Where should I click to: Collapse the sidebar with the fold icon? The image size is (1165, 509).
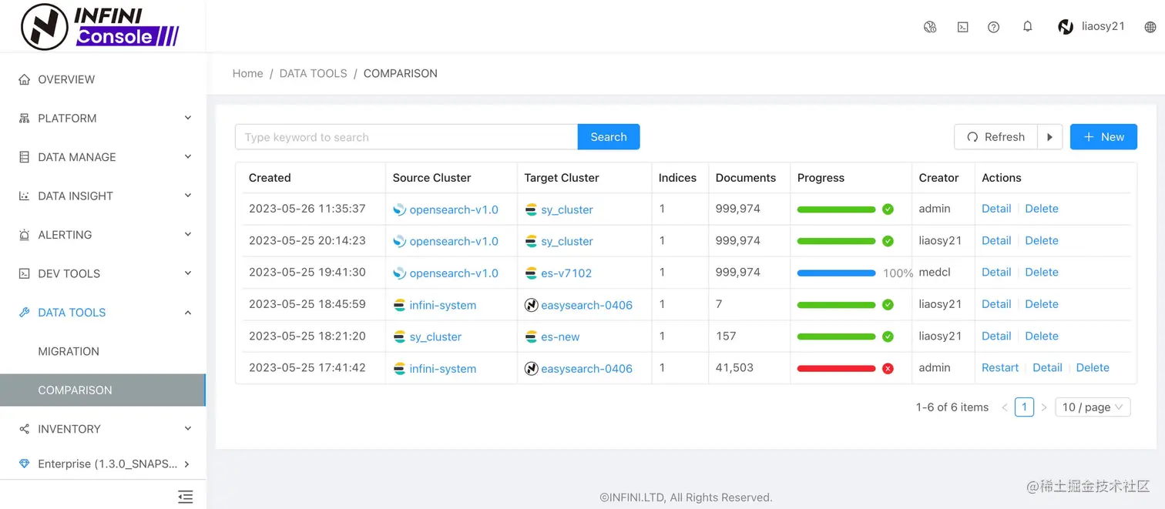coord(185,497)
